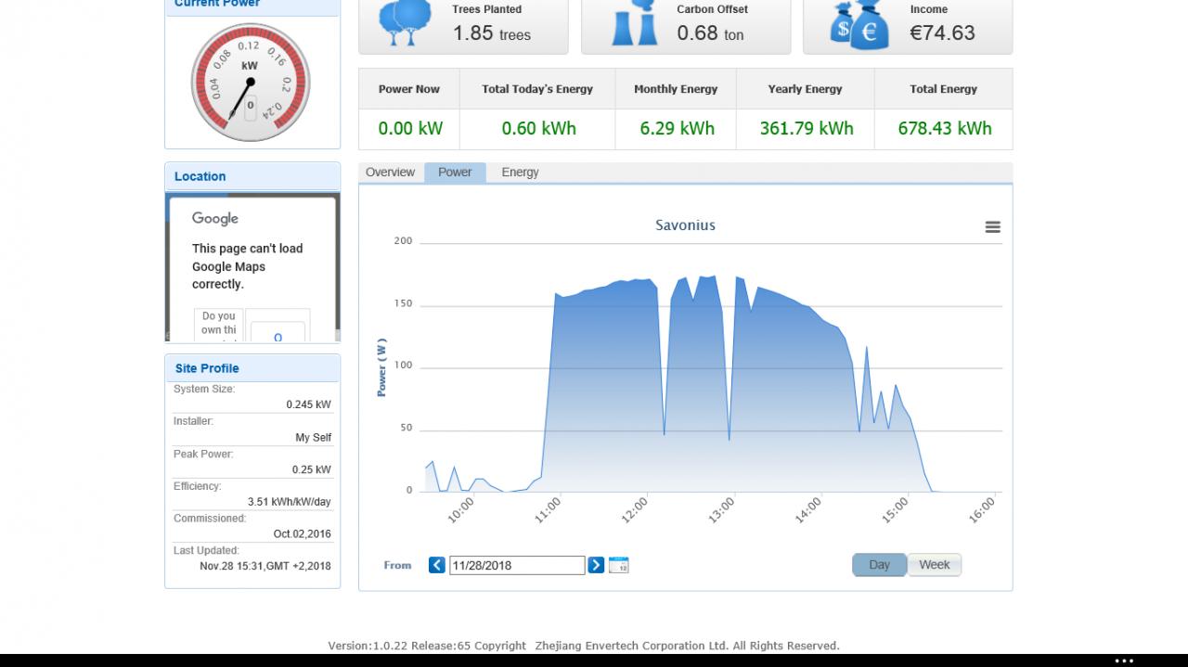Click the chart title Savonius

pos(685,225)
